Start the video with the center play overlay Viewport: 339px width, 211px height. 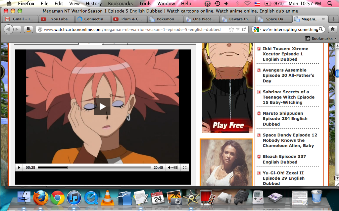tap(102, 106)
